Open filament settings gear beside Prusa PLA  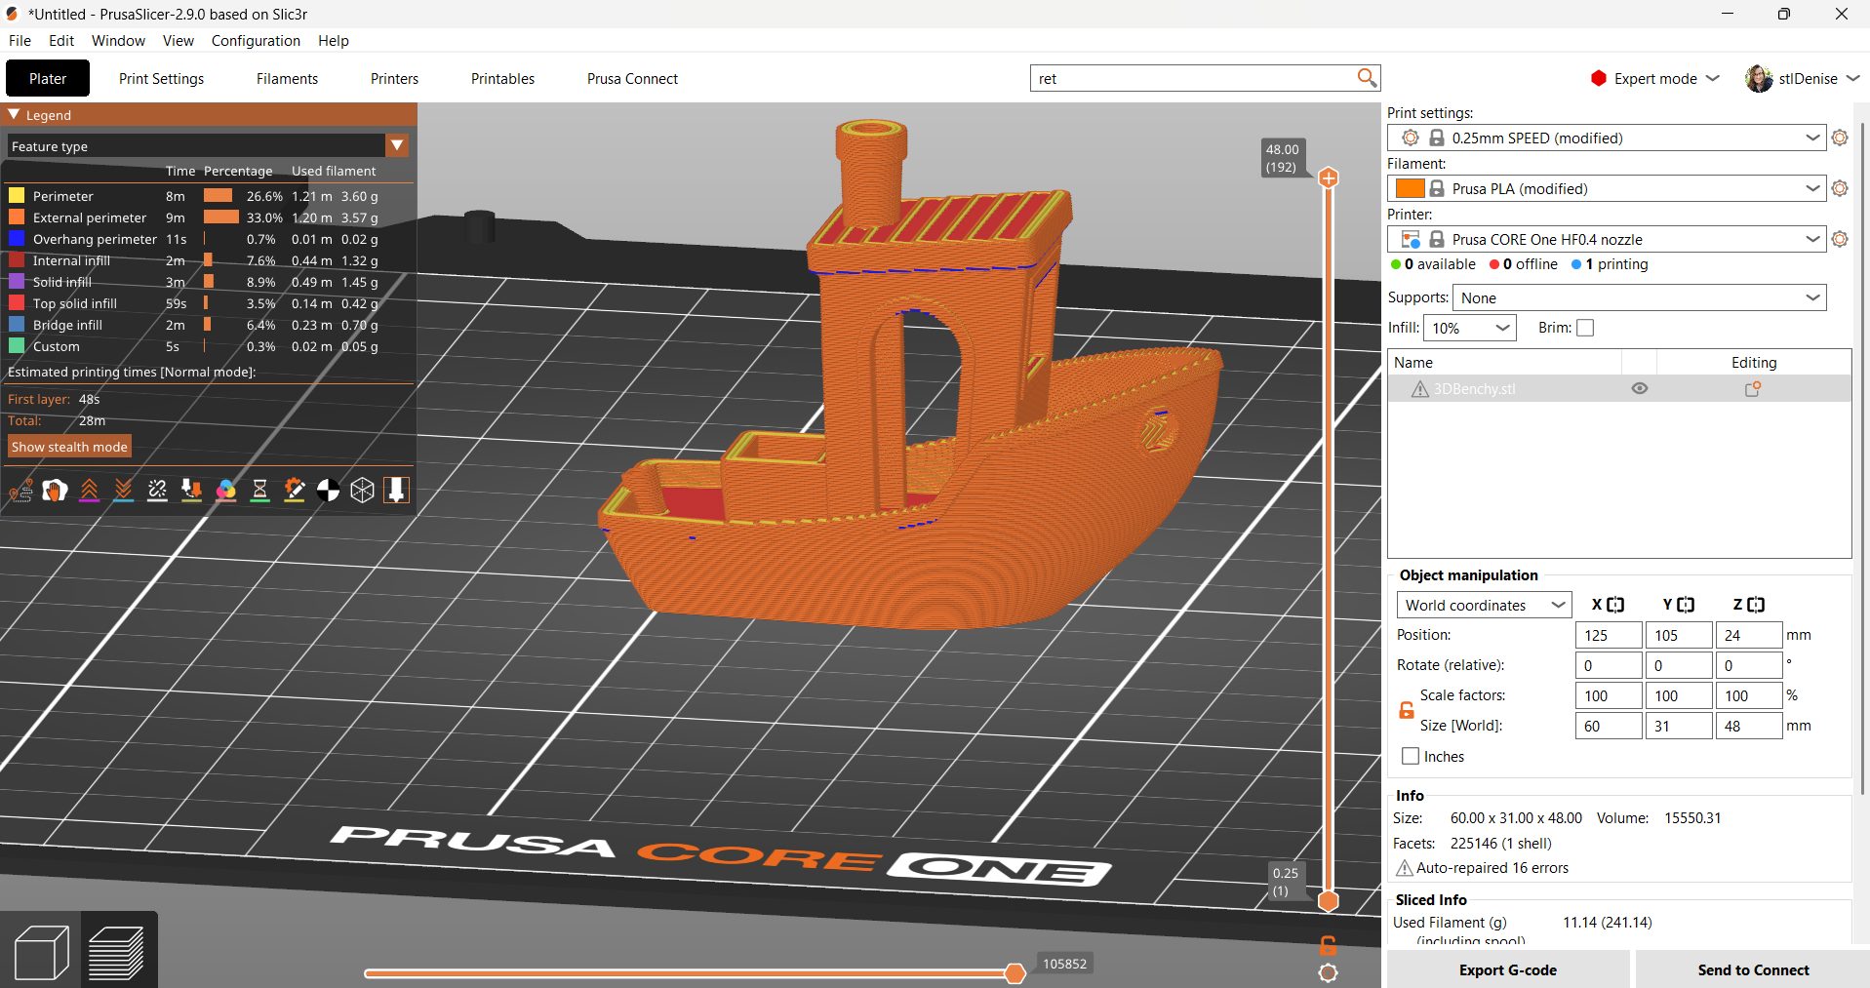point(1842,188)
